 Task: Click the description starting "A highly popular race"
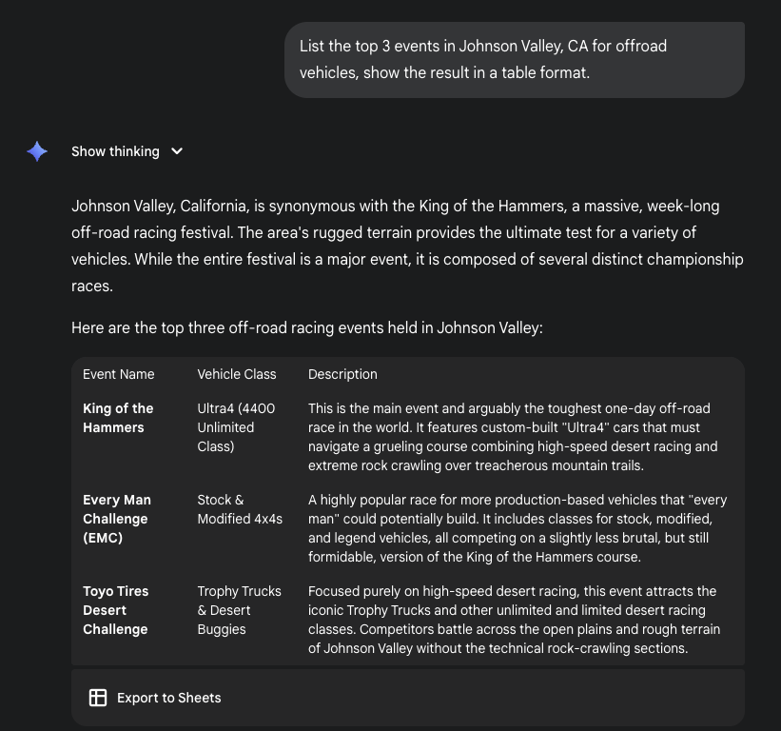(513, 528)
